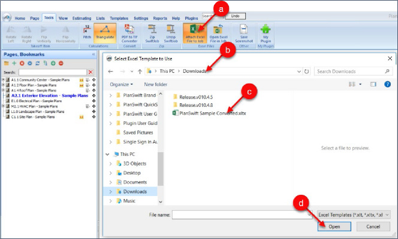The height and width of the screenshot is (239, 398).
Task: Open recent locations dropdown arrow
Action: coord(132,72)
